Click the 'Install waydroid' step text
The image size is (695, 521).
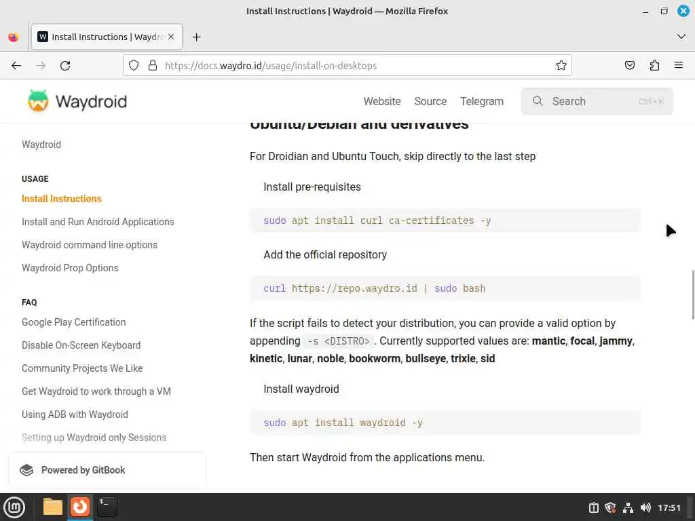[x=301, y=389]
